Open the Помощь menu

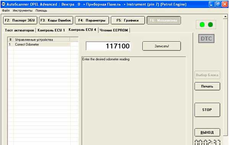click(41, 11)
